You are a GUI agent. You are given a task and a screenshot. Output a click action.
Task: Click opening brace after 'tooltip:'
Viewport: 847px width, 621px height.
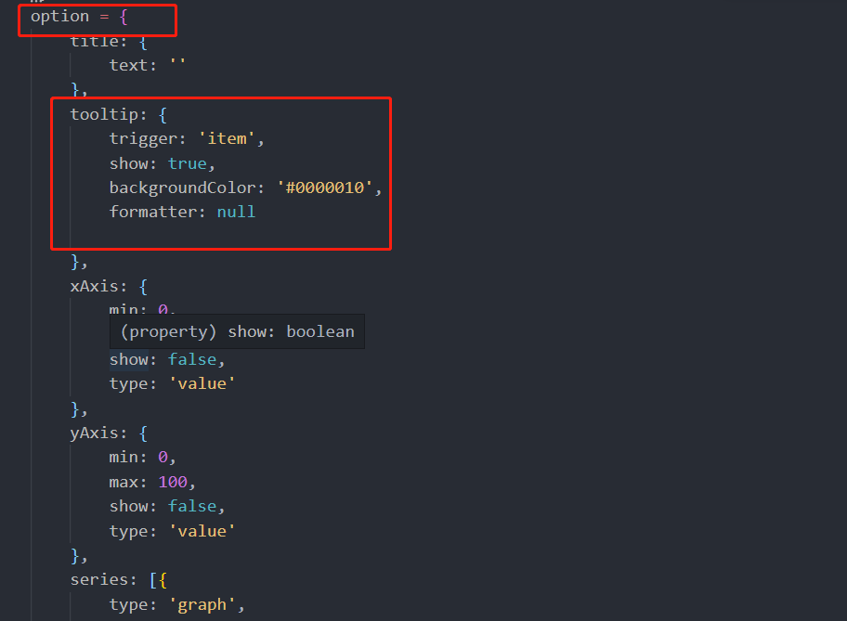click(x=163, y=115)
